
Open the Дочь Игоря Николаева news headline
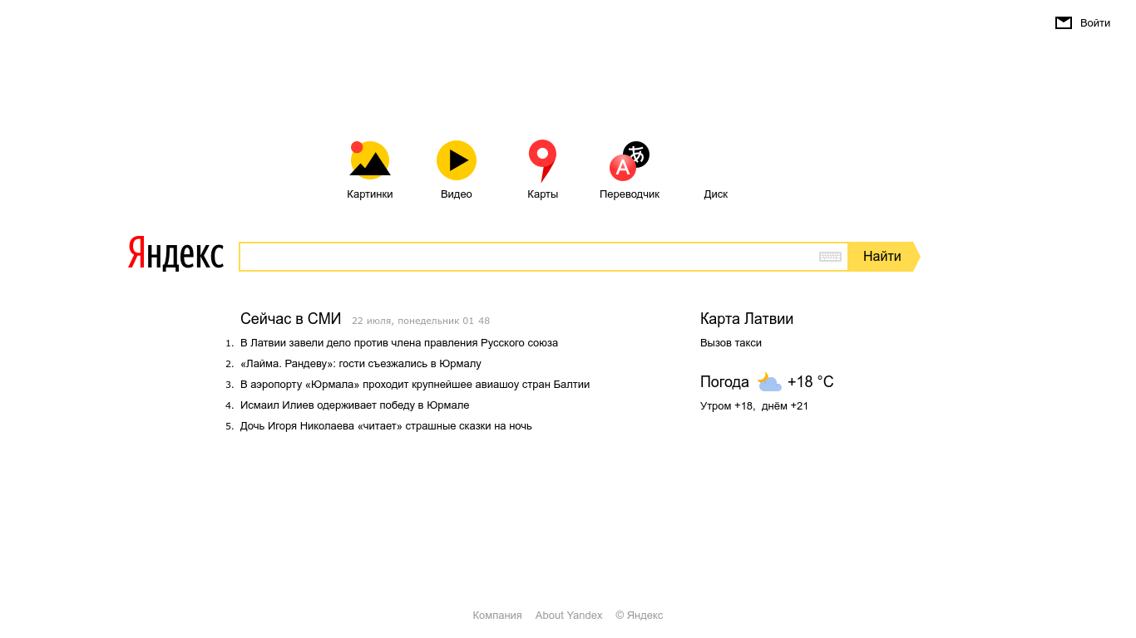(x=386, y=426)
